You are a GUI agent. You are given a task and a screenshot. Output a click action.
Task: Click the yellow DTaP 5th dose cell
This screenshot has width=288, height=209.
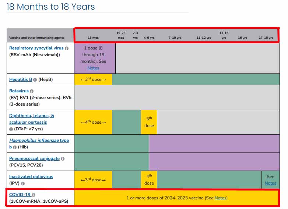point(149,122)
